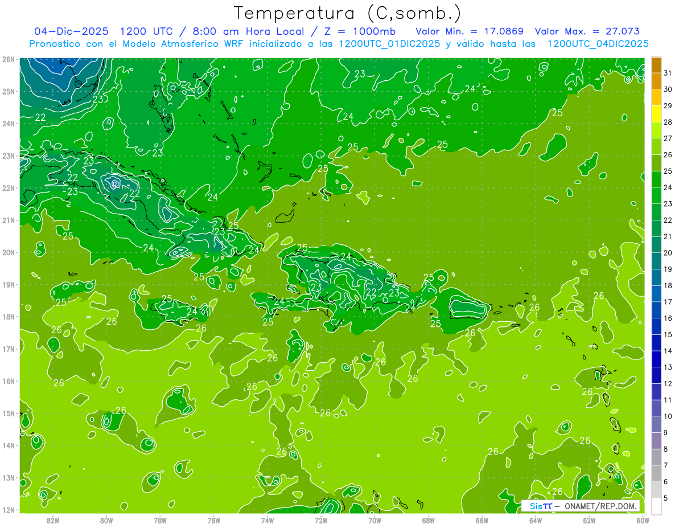Click the latitude label "13N"
This screenshot has width=683, height=528.
[x=9, y=477]
